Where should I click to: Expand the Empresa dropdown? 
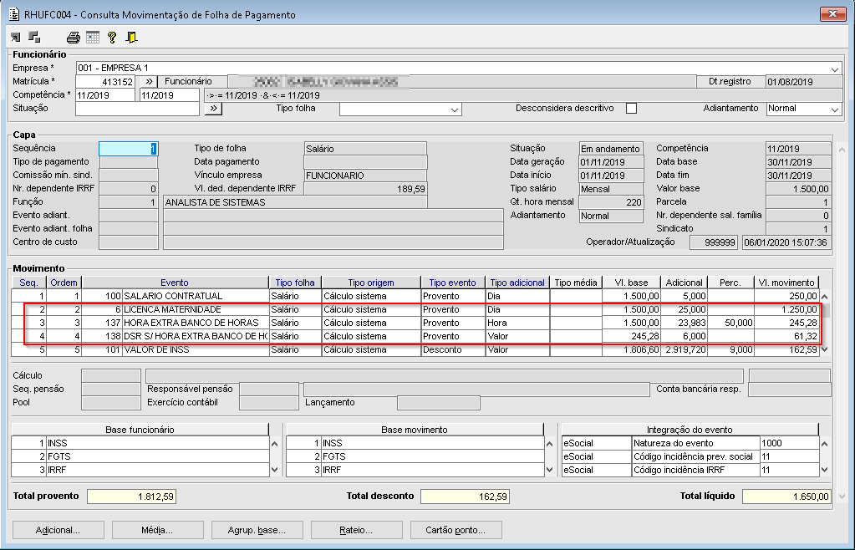[x=835, y=69]
